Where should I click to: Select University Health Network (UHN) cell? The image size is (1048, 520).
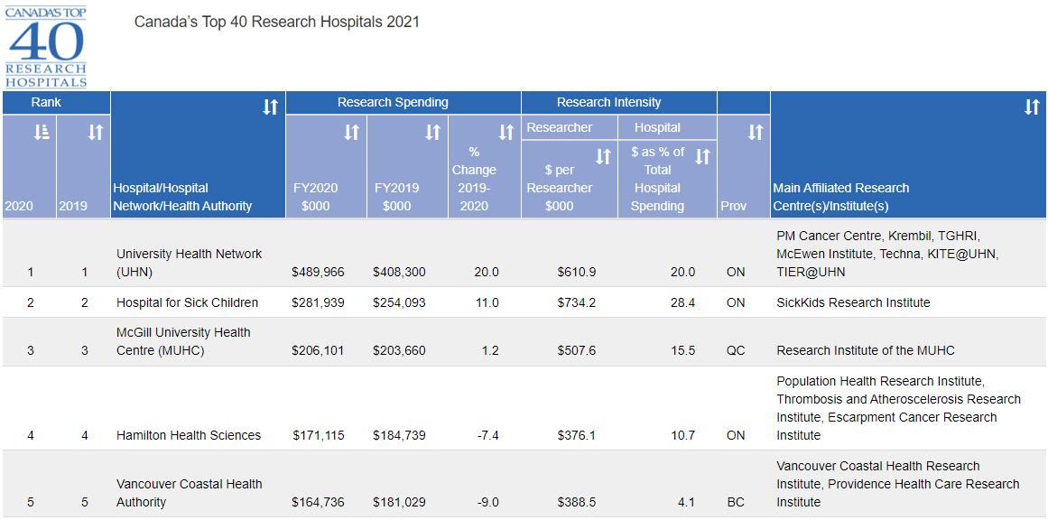(198, 254)
